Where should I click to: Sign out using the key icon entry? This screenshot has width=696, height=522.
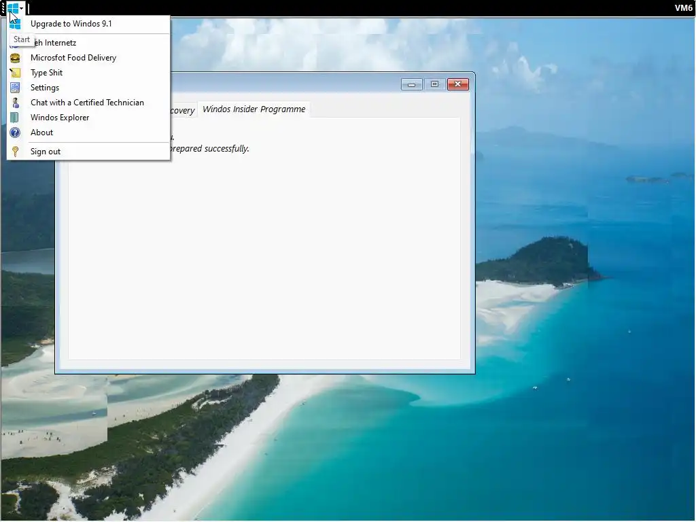coord(88,152)
